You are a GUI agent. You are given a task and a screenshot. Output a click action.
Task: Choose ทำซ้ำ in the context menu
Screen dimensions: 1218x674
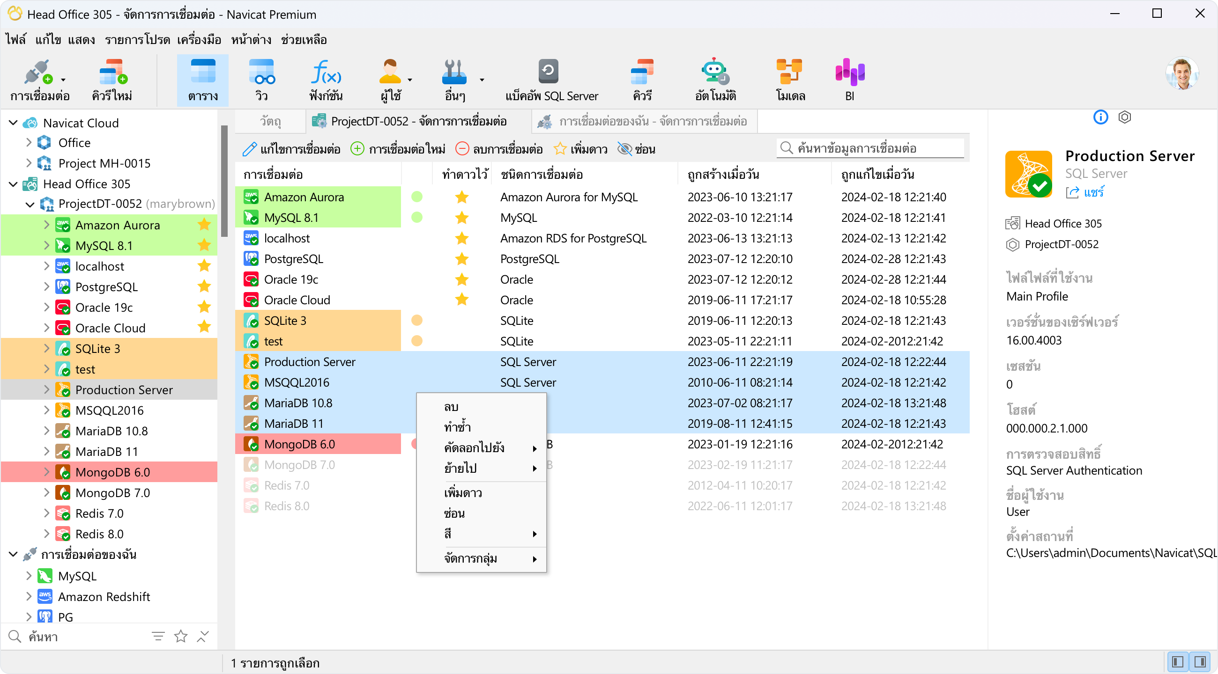(x=481, y=427)
